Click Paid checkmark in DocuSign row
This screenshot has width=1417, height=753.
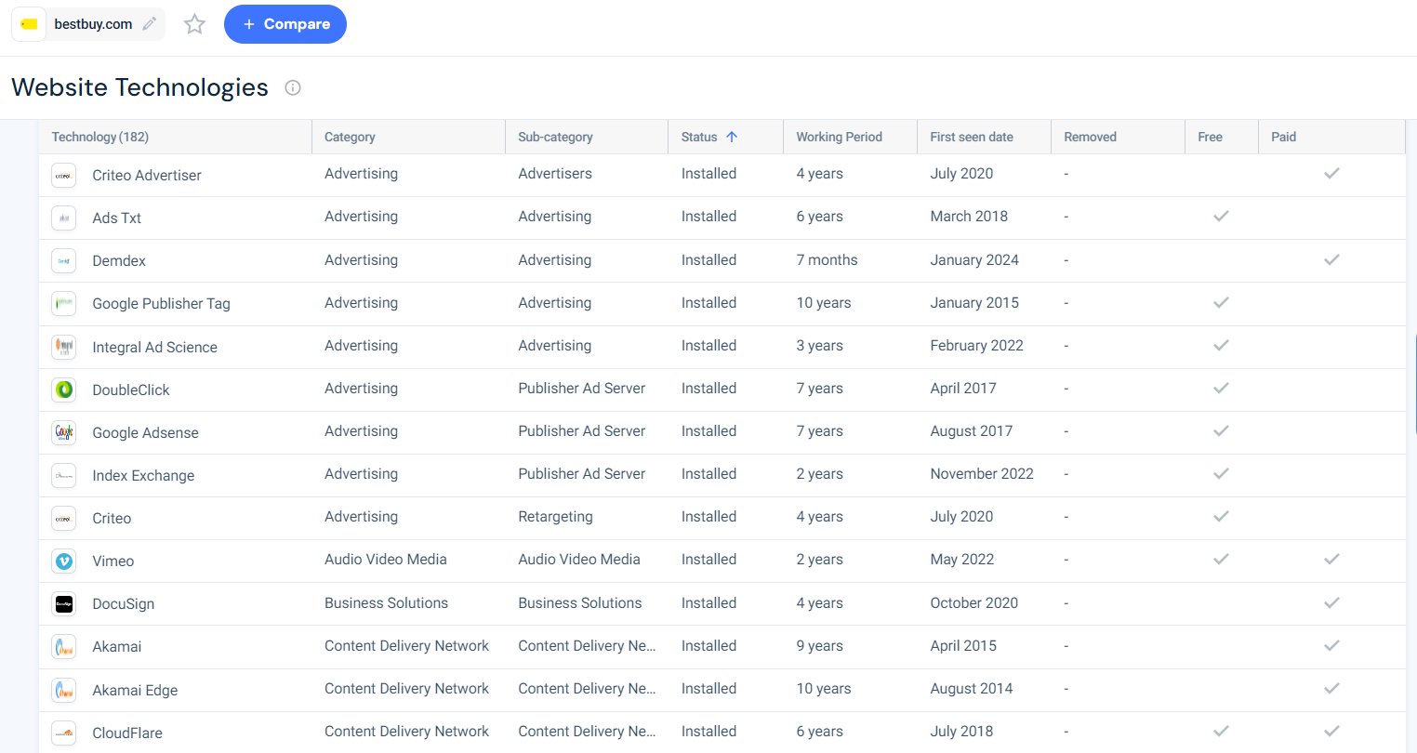click(1331, 602)
